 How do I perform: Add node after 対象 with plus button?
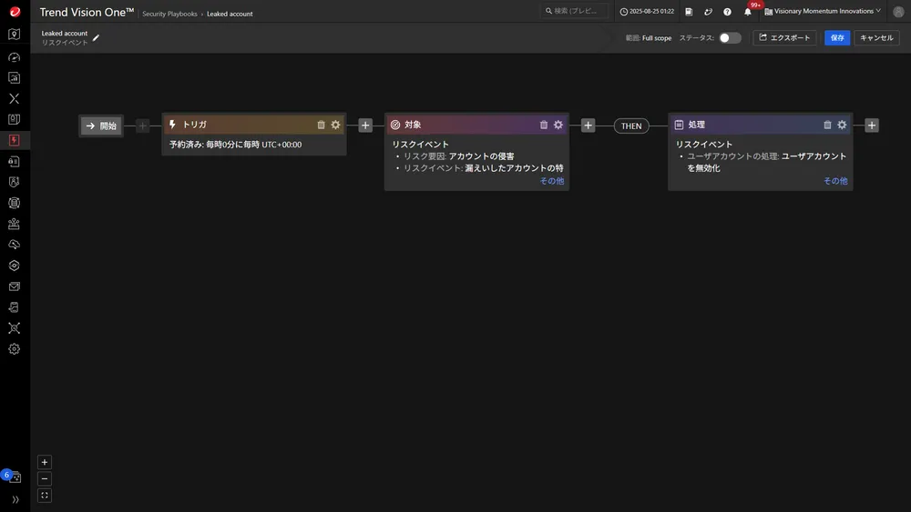588,125
